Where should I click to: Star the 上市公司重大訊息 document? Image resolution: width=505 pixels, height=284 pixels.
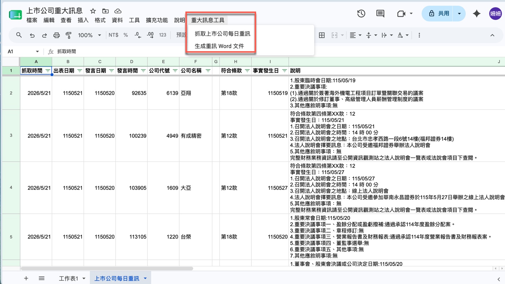93,11
